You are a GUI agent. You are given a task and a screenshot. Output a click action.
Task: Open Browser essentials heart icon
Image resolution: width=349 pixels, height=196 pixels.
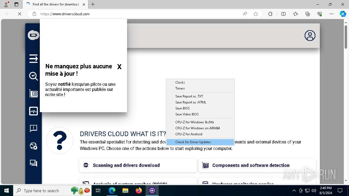(x=320, y=14)
